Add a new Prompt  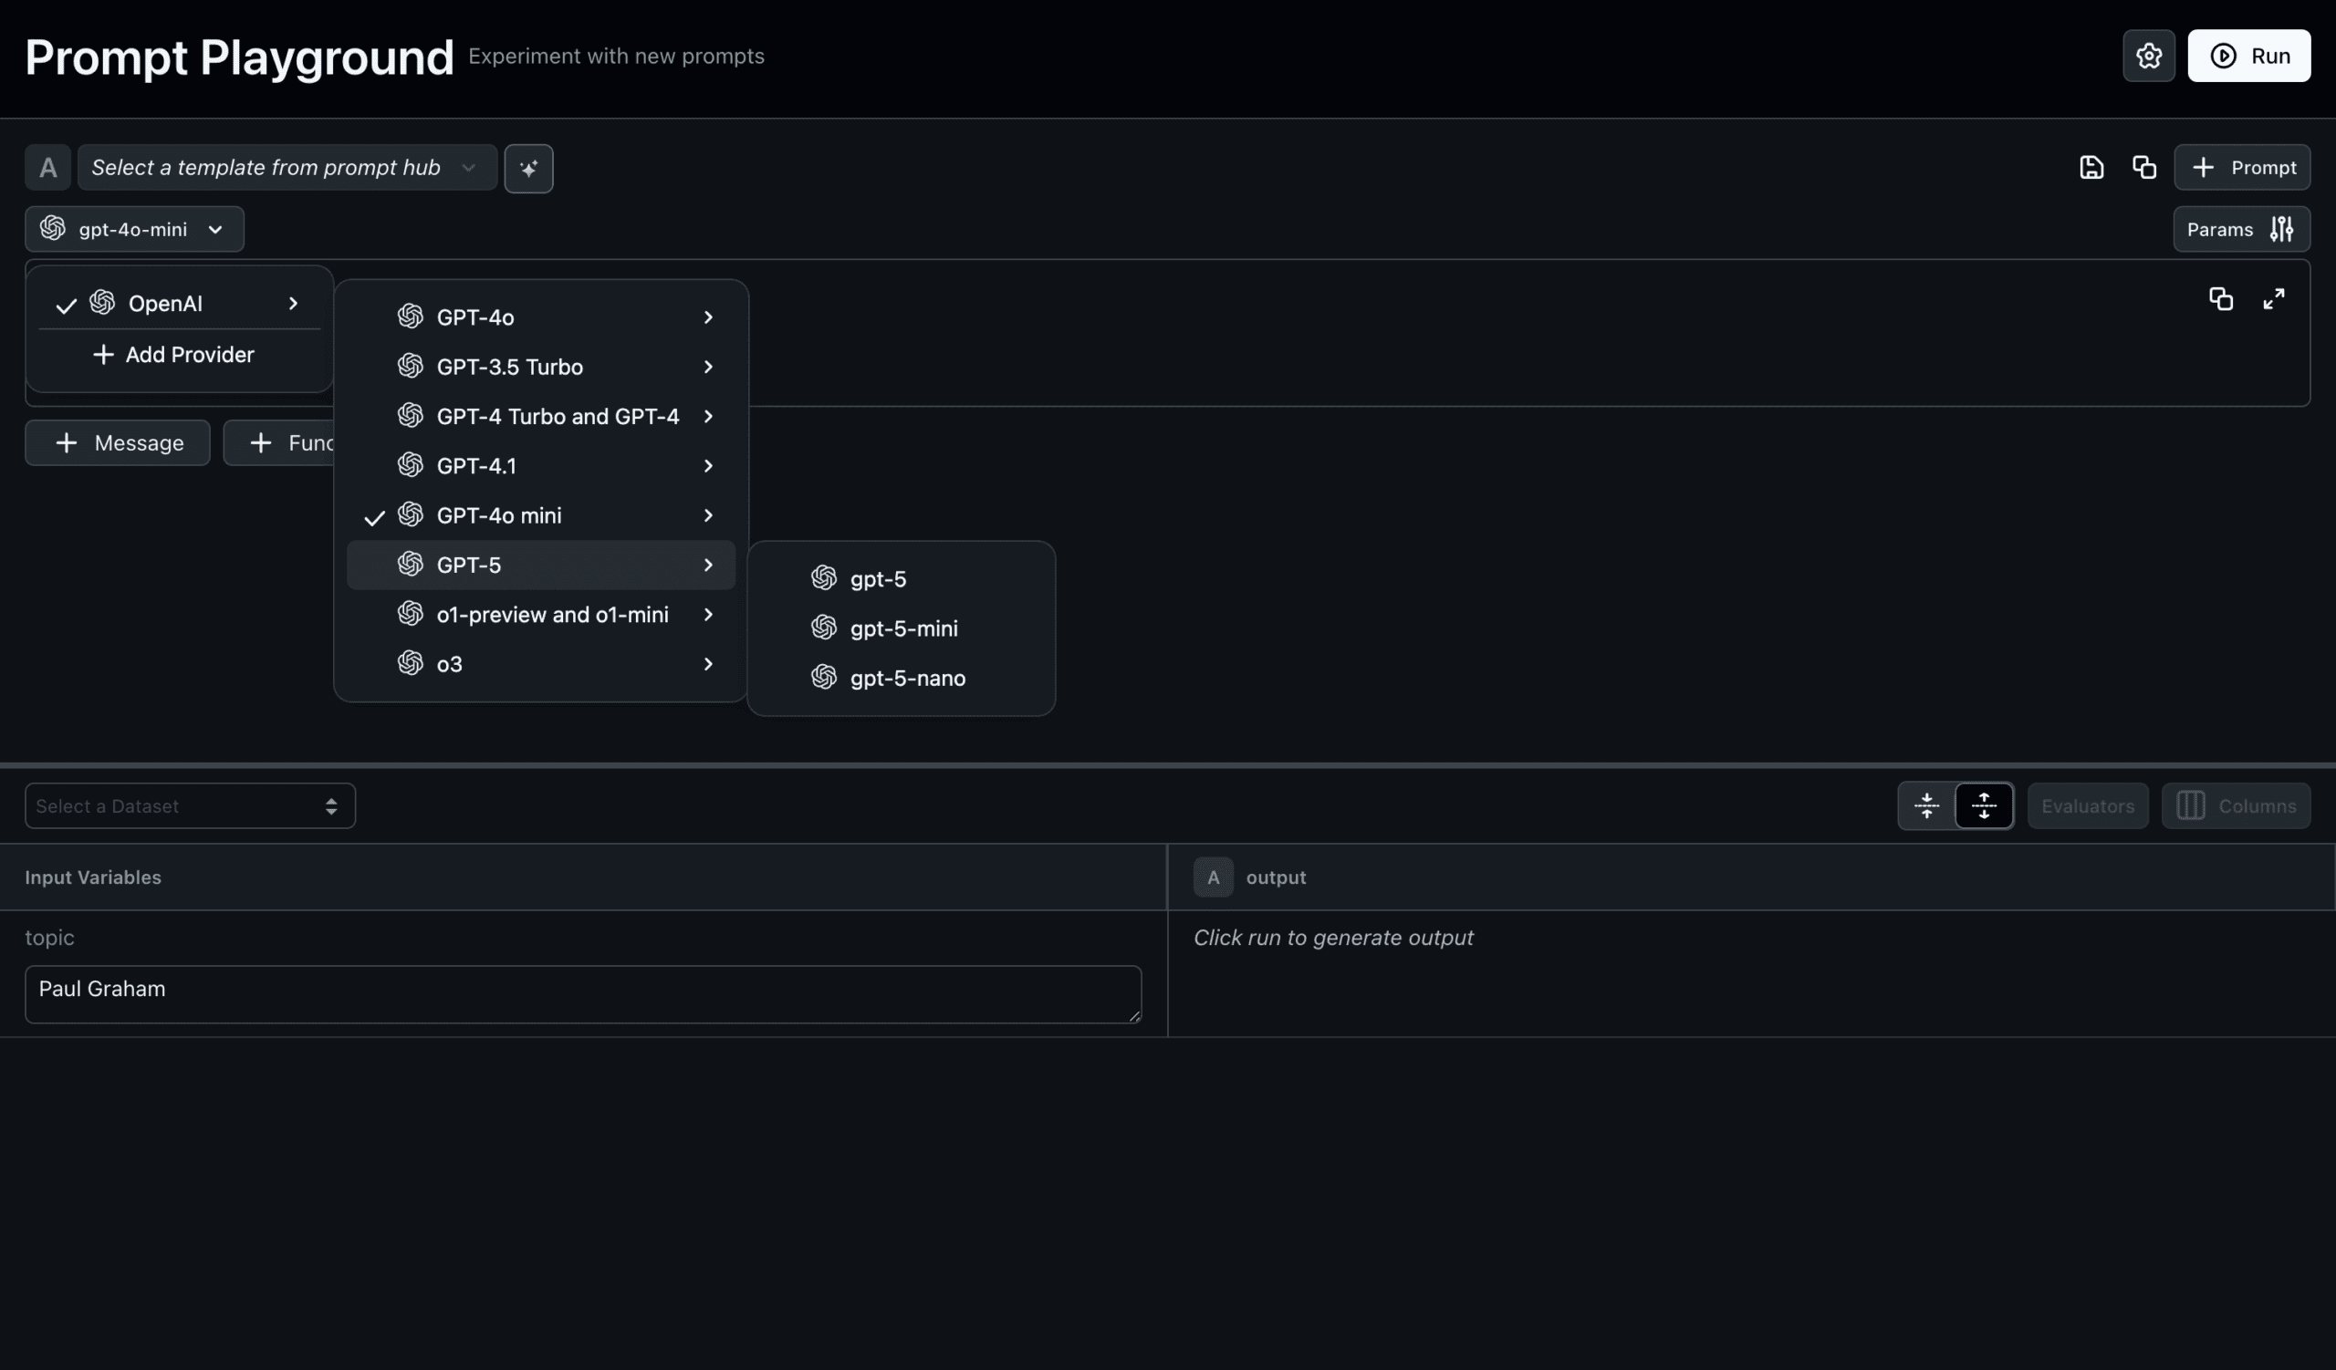(x=2241, y=168)
